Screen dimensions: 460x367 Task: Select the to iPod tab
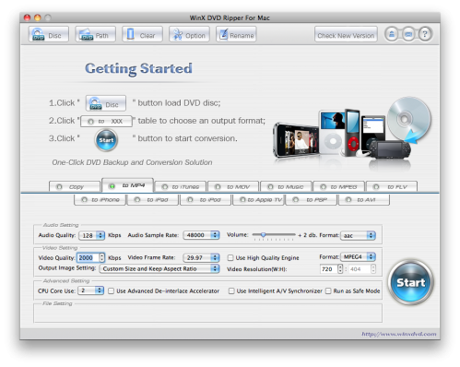206,200
